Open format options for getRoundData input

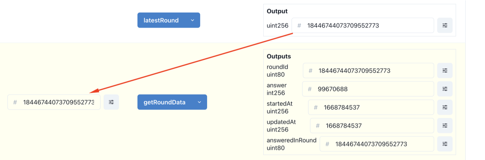point(111,102)
